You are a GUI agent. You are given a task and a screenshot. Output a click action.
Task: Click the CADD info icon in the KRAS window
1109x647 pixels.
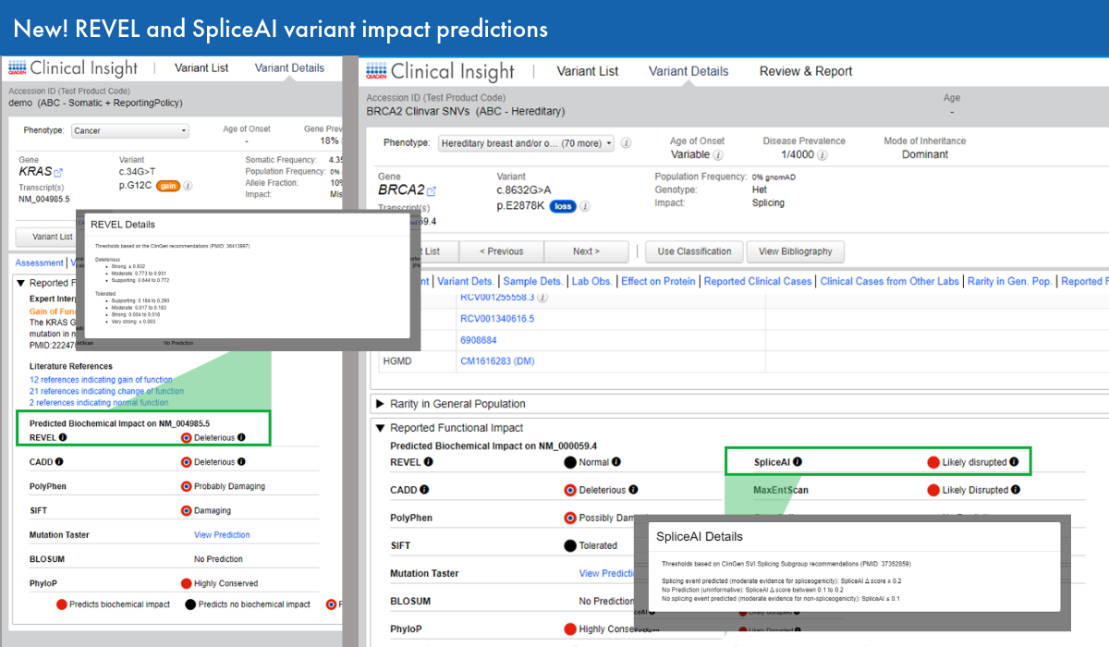coord(60,461)
